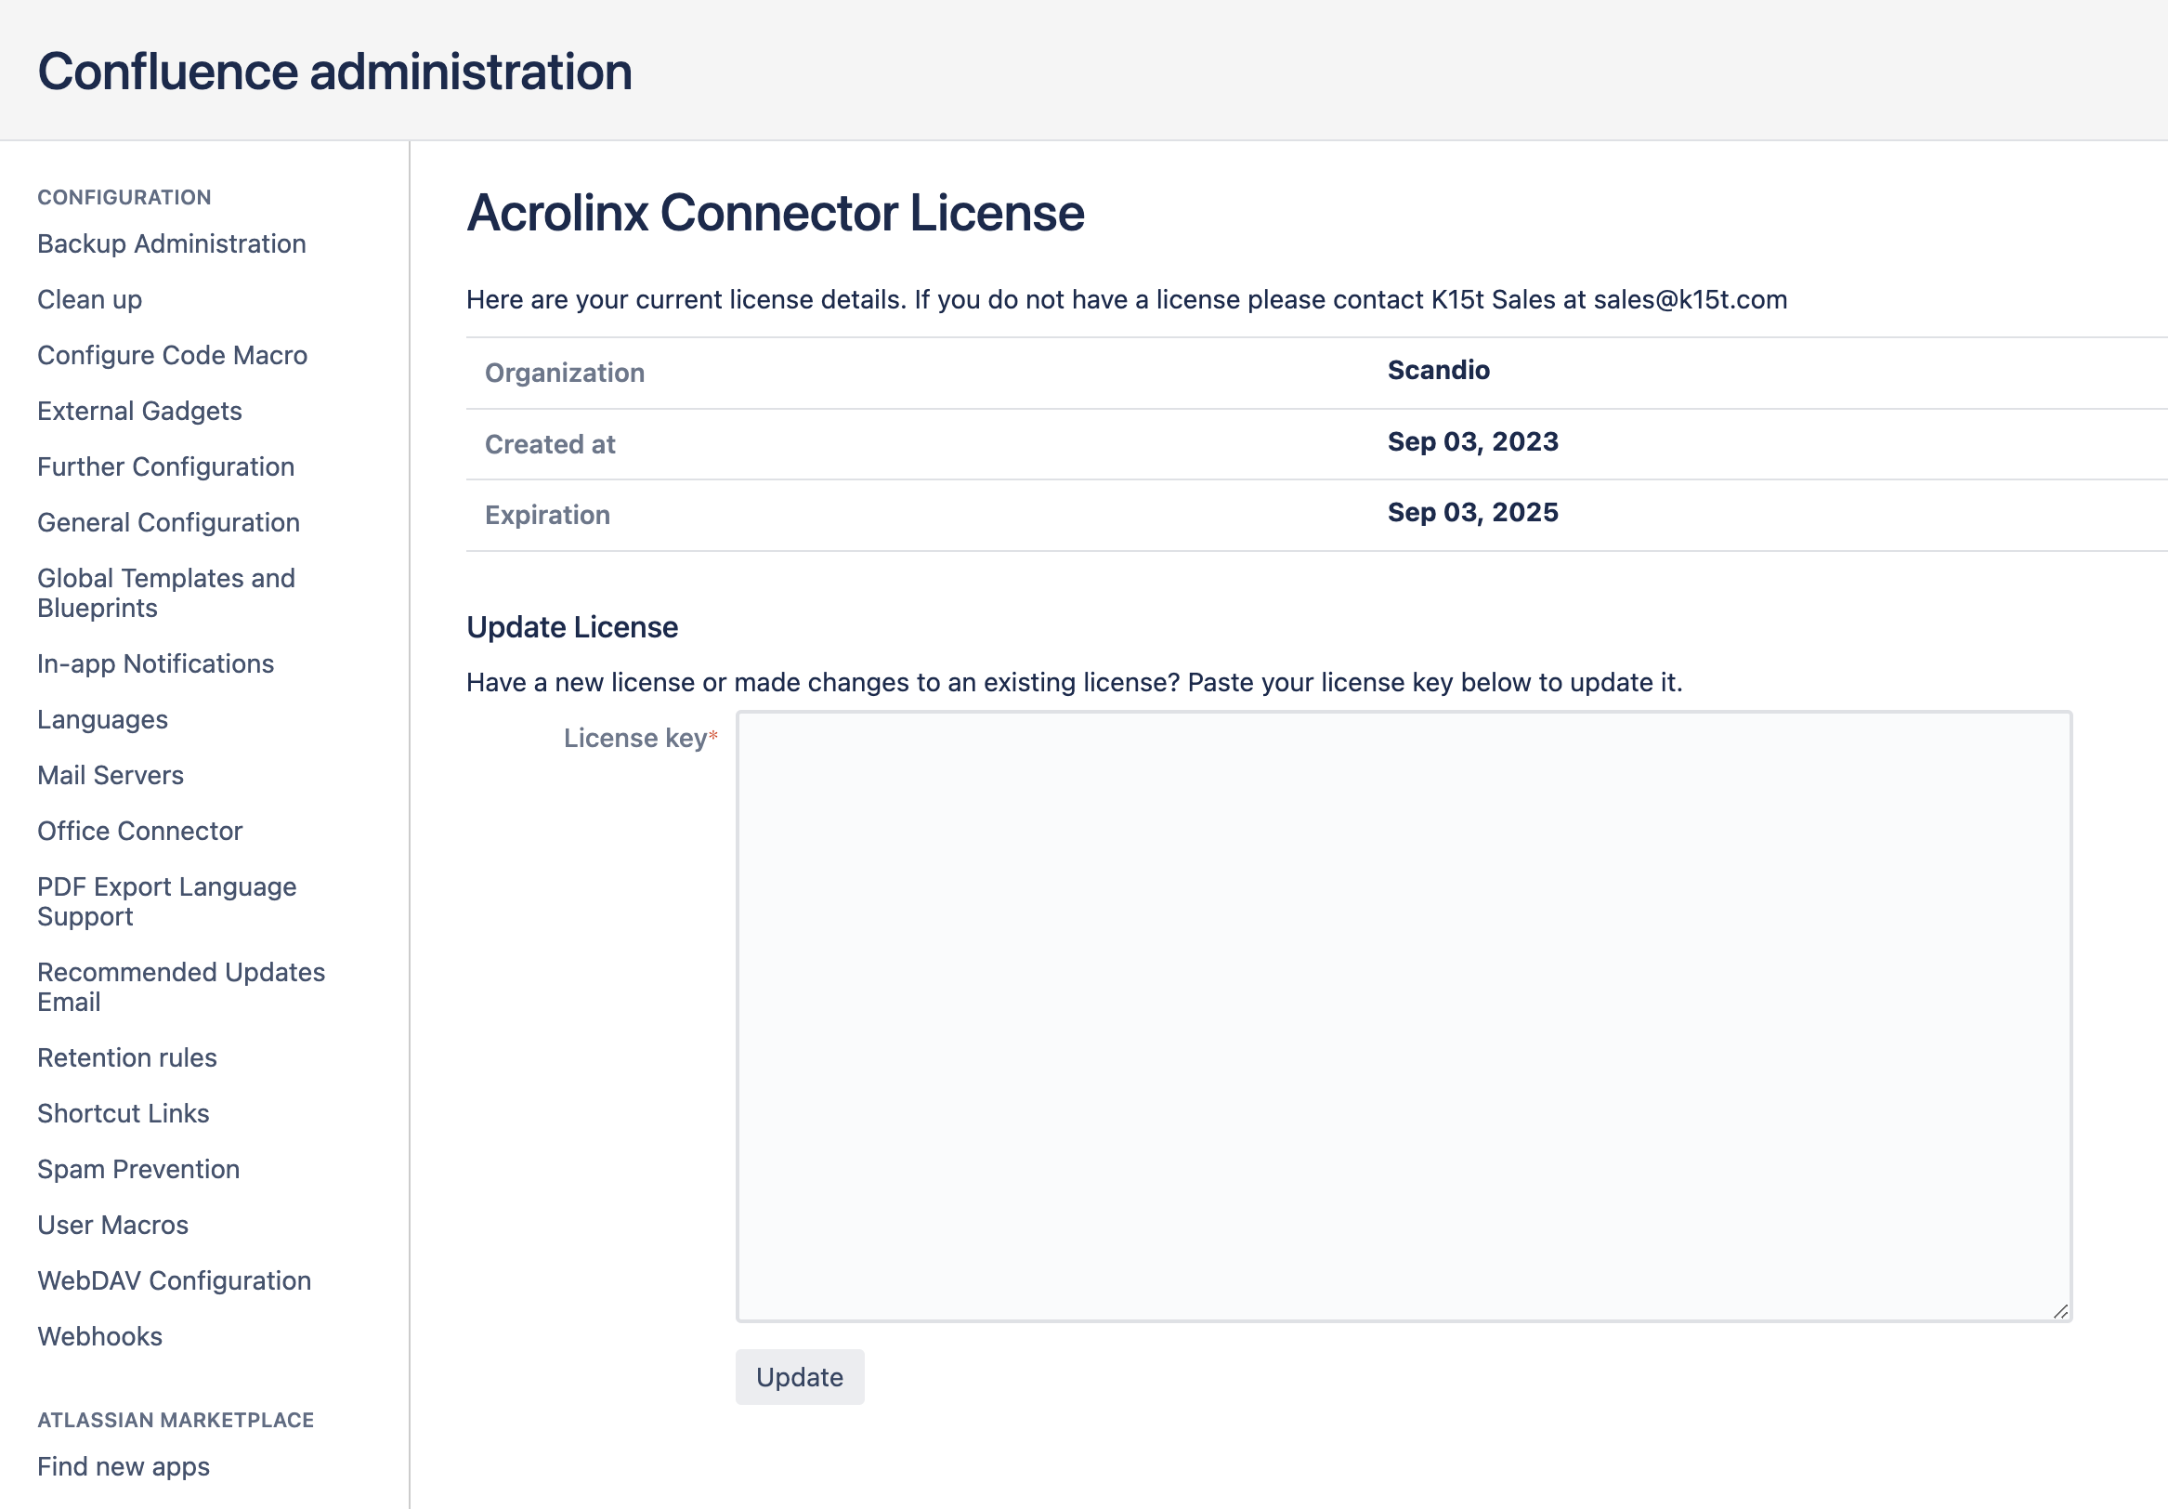Open Webhooks settings
Screen dimensions: 2168x1509
(99, 1336)
